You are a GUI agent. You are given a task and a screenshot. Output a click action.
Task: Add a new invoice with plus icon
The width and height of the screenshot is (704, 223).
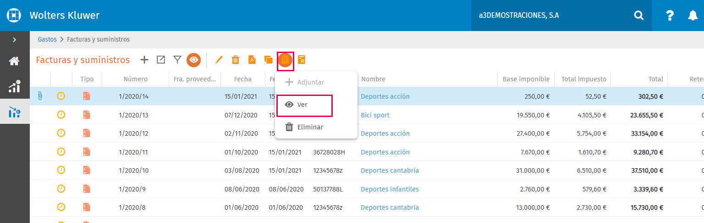pos(144,59)
